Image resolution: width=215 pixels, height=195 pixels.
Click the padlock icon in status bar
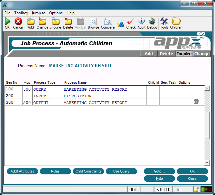(197, 189)
